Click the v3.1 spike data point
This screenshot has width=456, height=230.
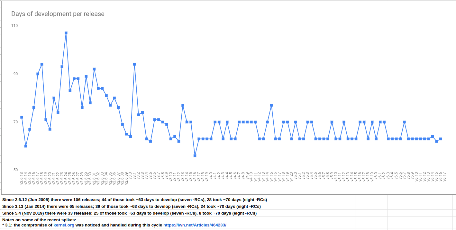click(134, 64)
